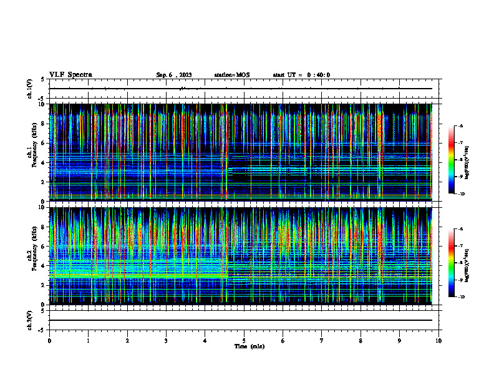Screen dimensions: 494x382
Task: Click the ch.2 spectrogram panel
Action: 241,256
